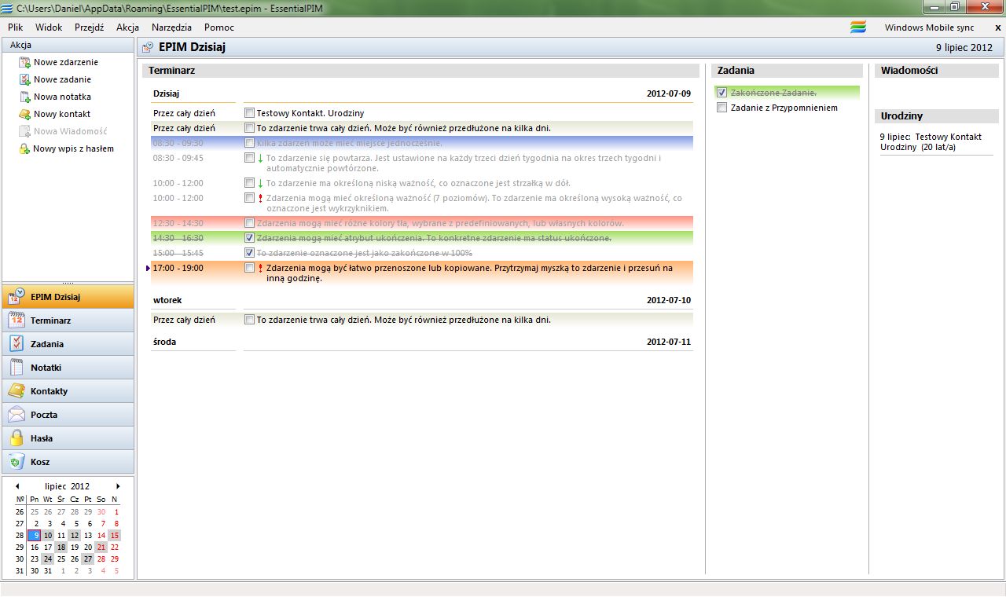Go to next month in mini calendar
The height and width of the screenshot is (597, 1006).
[x=119, y=486]
